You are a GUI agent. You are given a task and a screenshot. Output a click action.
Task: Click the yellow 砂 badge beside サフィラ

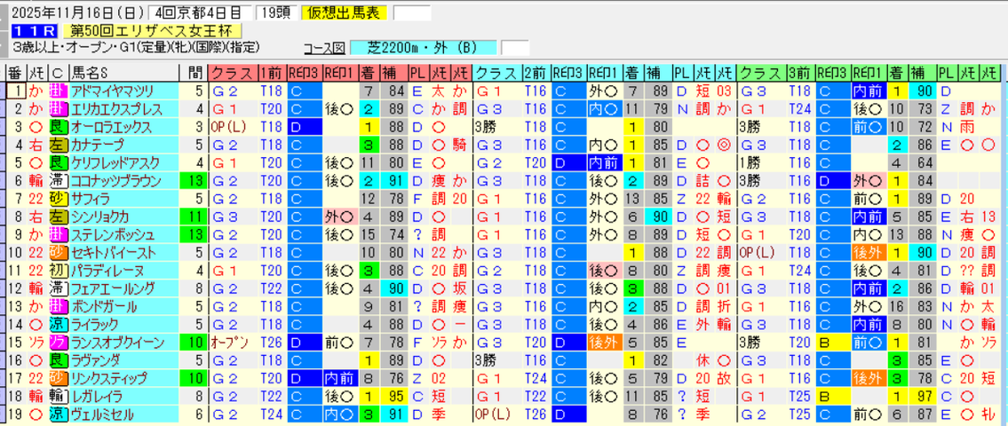[58, 198]
